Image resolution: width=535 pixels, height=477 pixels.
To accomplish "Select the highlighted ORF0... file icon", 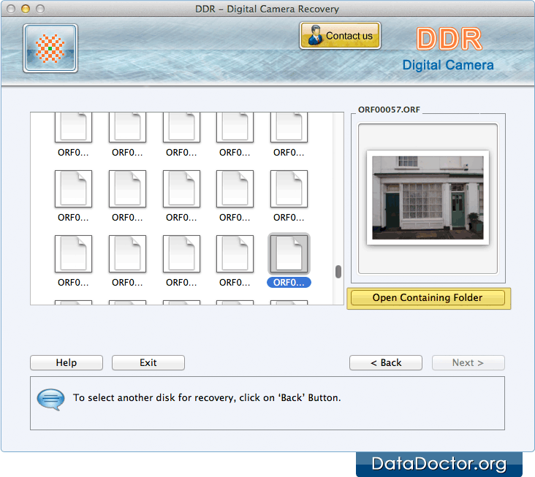I will (289, 253).
